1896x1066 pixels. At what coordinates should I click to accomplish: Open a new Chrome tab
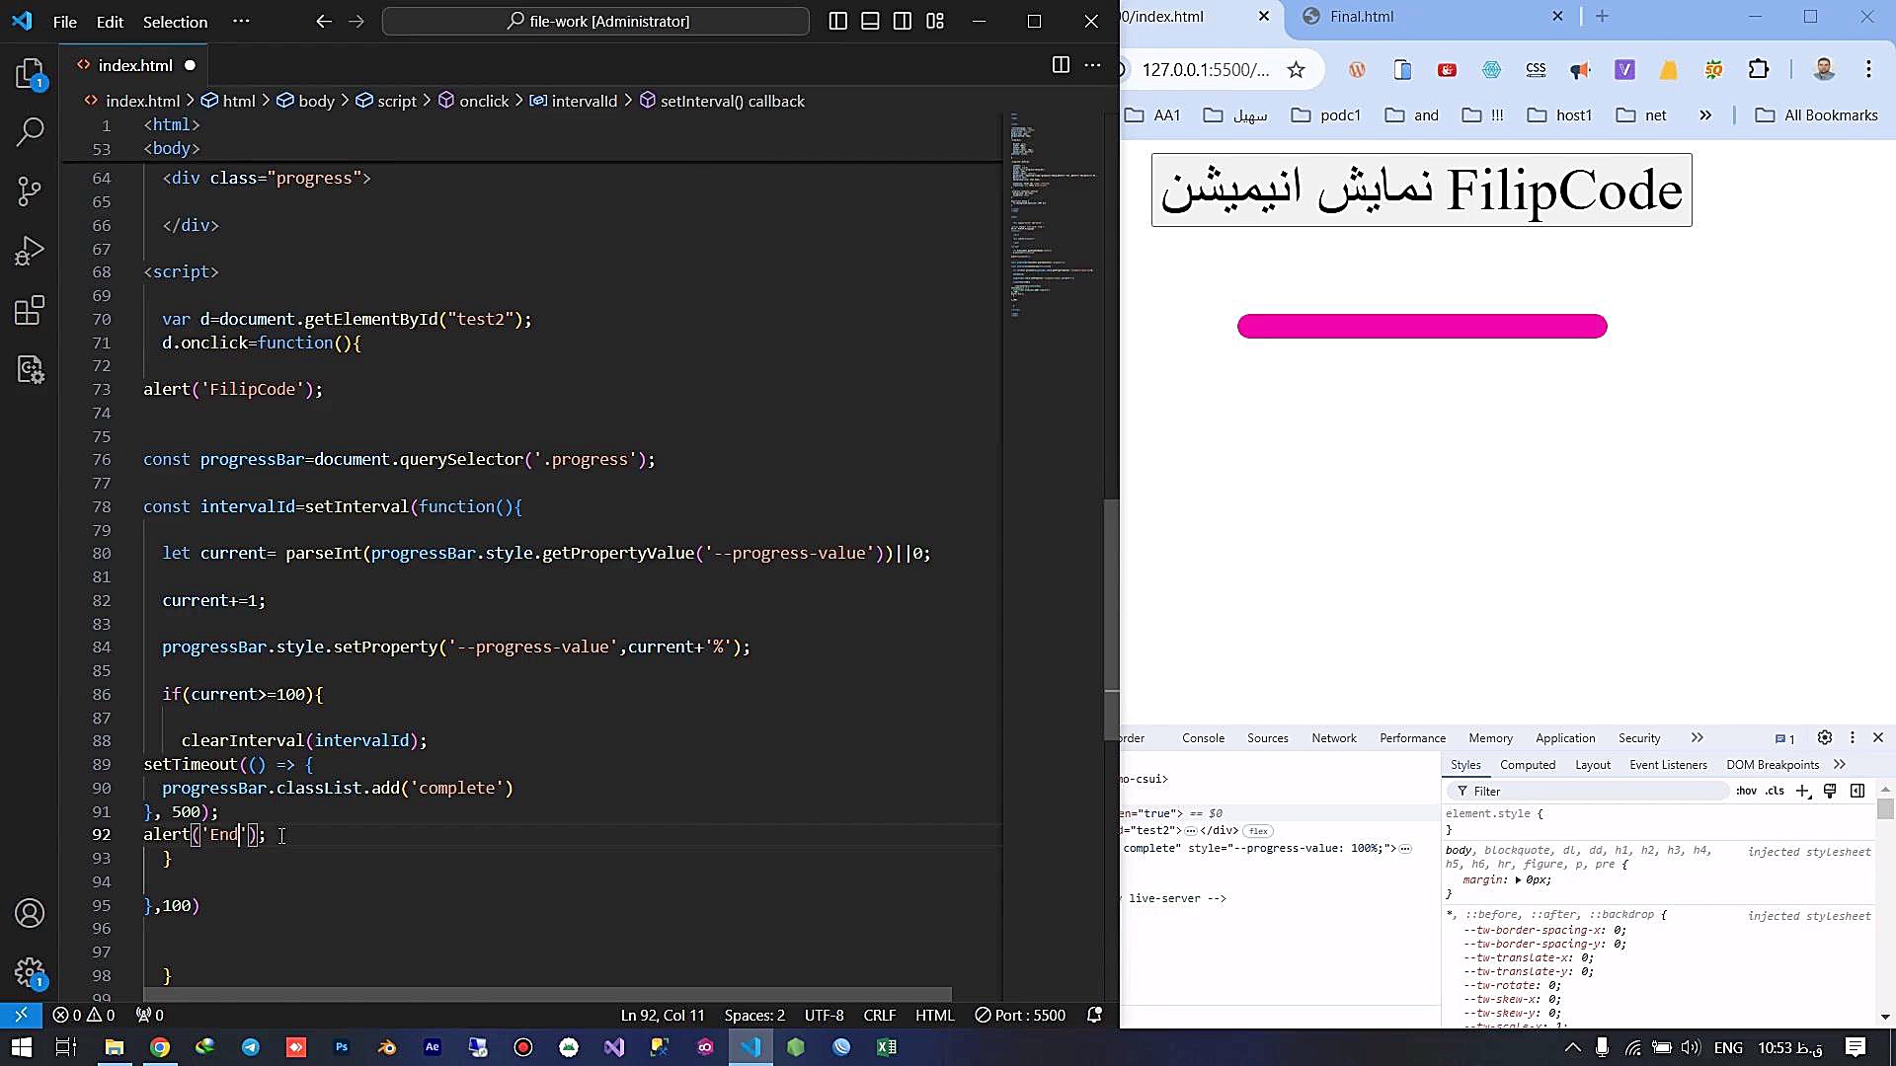coord(1602,16)
